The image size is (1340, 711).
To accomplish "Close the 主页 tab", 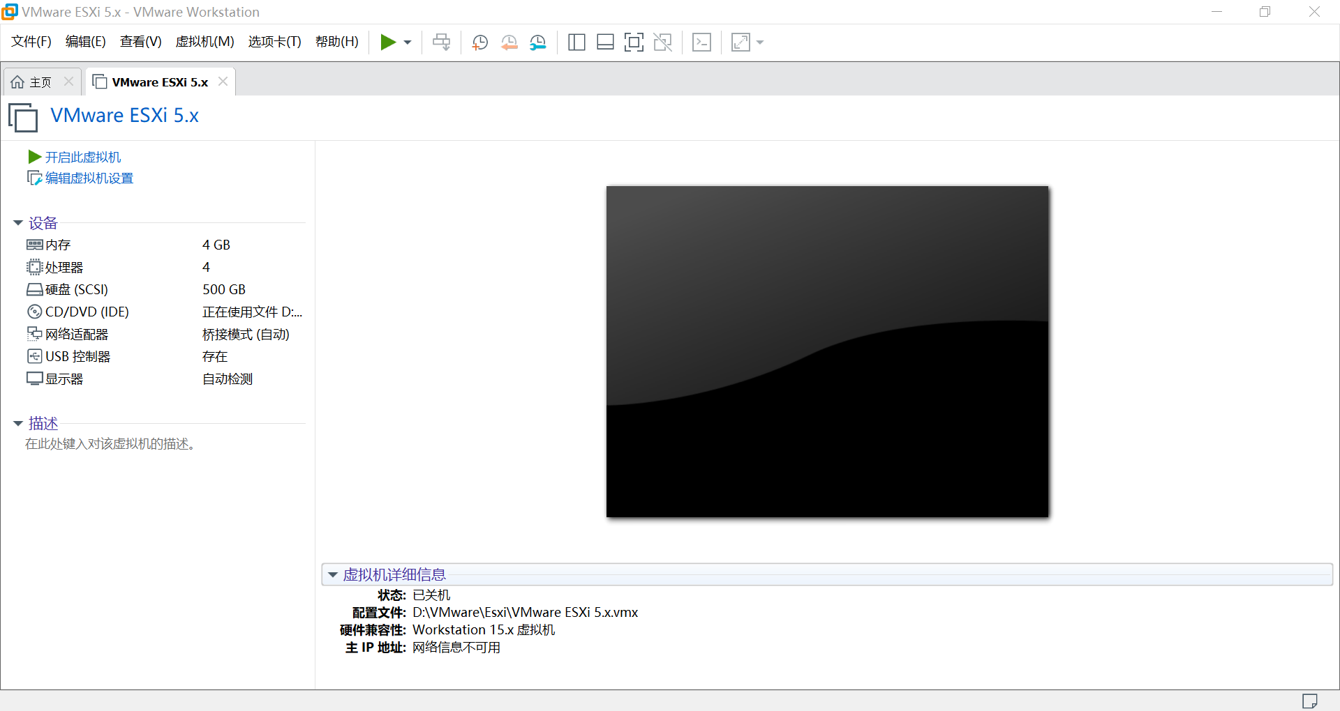I will coord(68,82).
